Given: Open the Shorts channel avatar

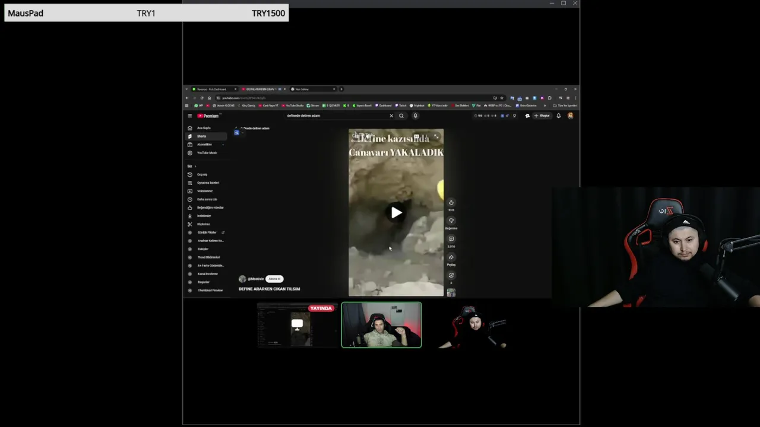Looking at the screenshot, I should click(x=242, y=279).
